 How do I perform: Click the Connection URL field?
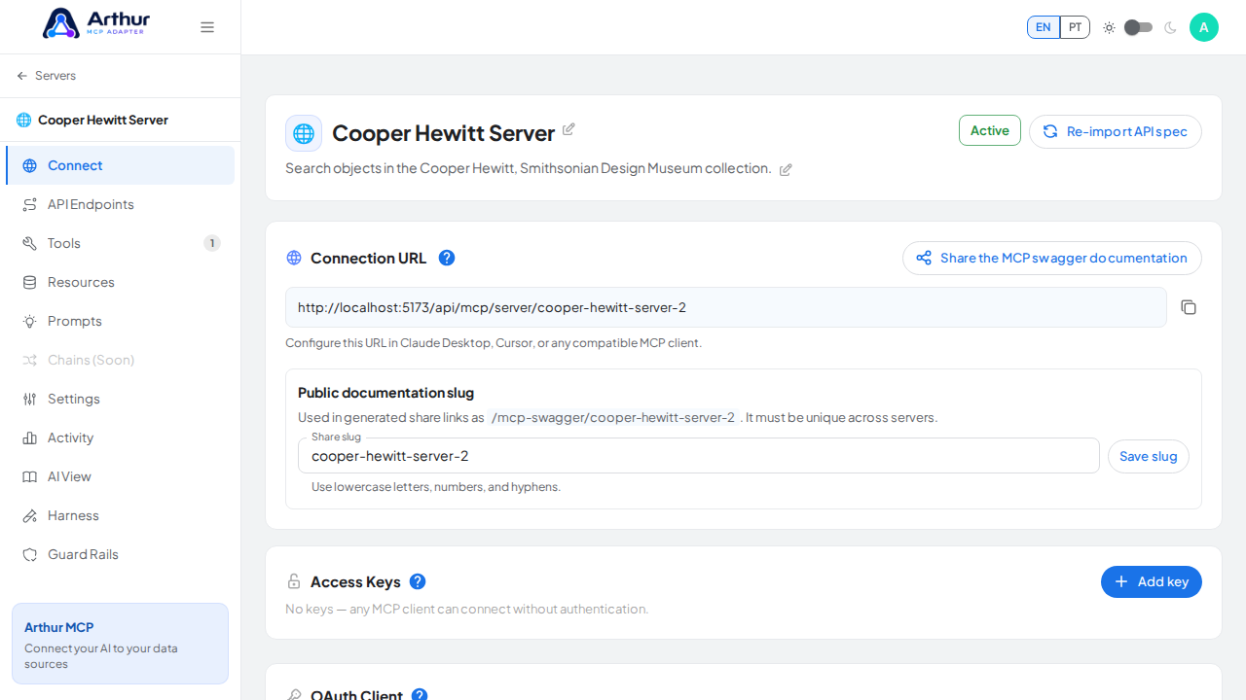coord(726,307)
